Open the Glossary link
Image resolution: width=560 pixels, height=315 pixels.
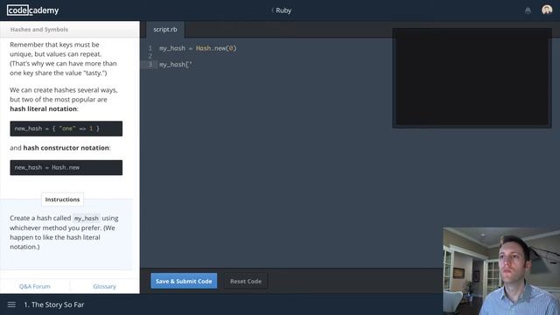point(104,286)
